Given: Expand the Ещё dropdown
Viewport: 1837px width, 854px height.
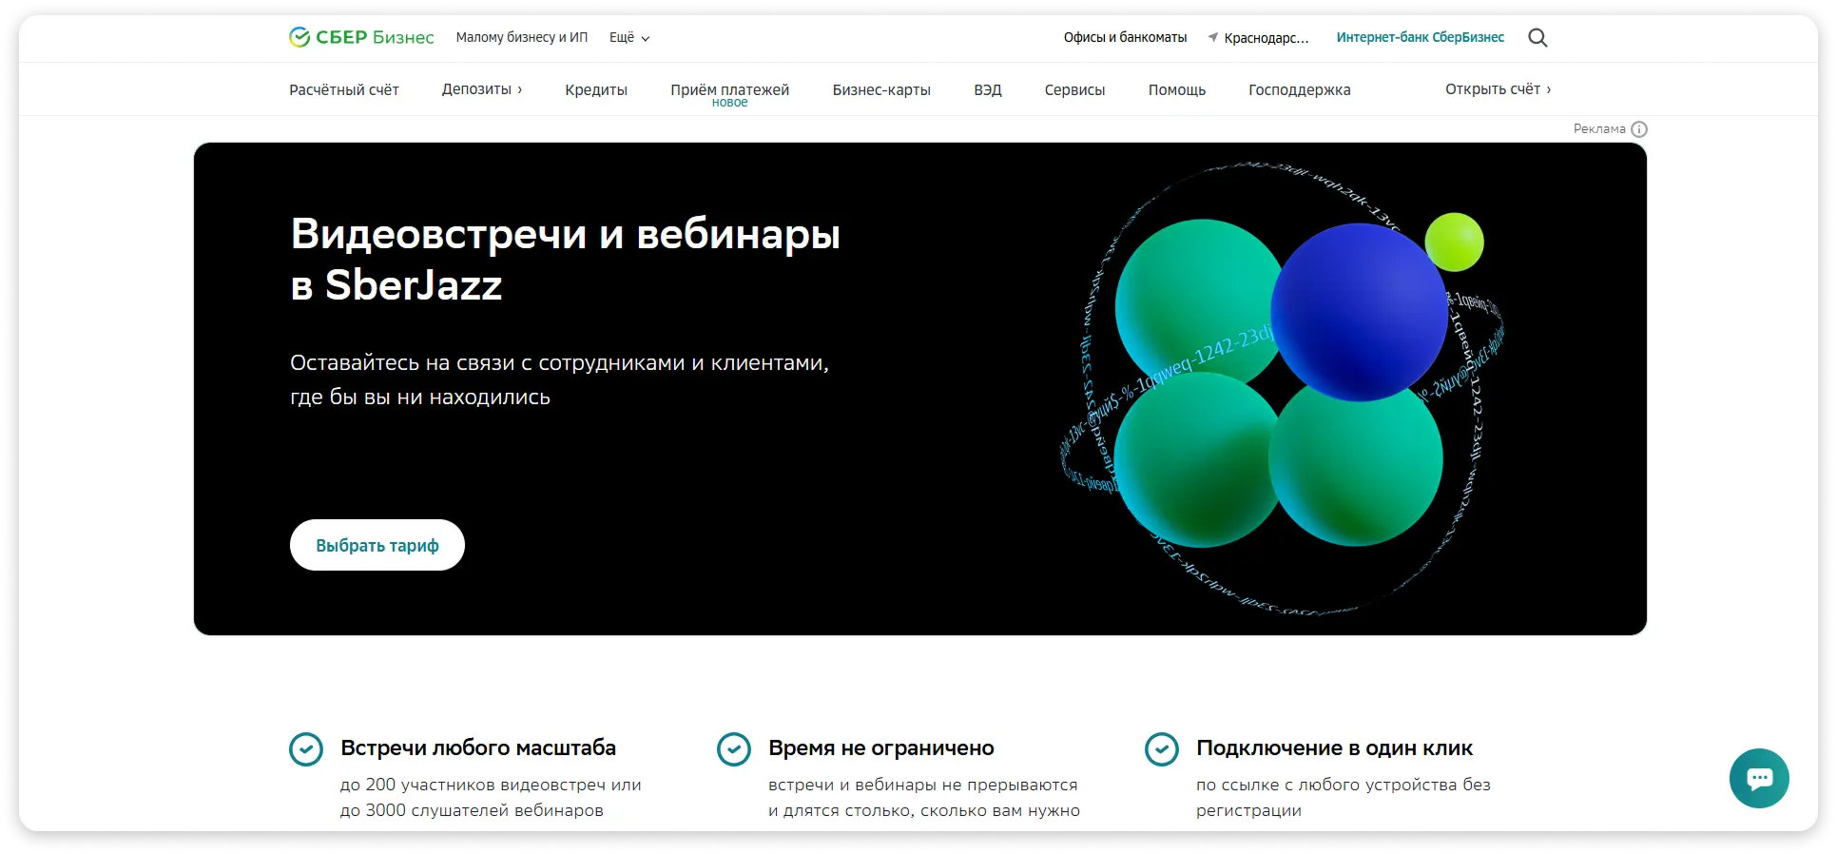Looking at the screenshot, I should [629, 38].
